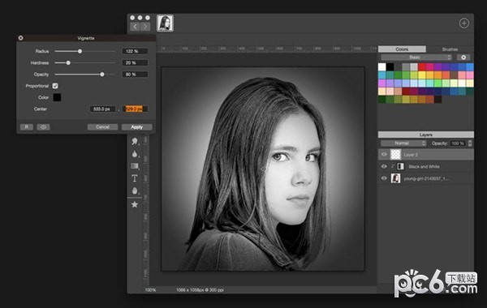Select the Black and White layer name
This screenshot has height=308, width=487.
[425, 166]
